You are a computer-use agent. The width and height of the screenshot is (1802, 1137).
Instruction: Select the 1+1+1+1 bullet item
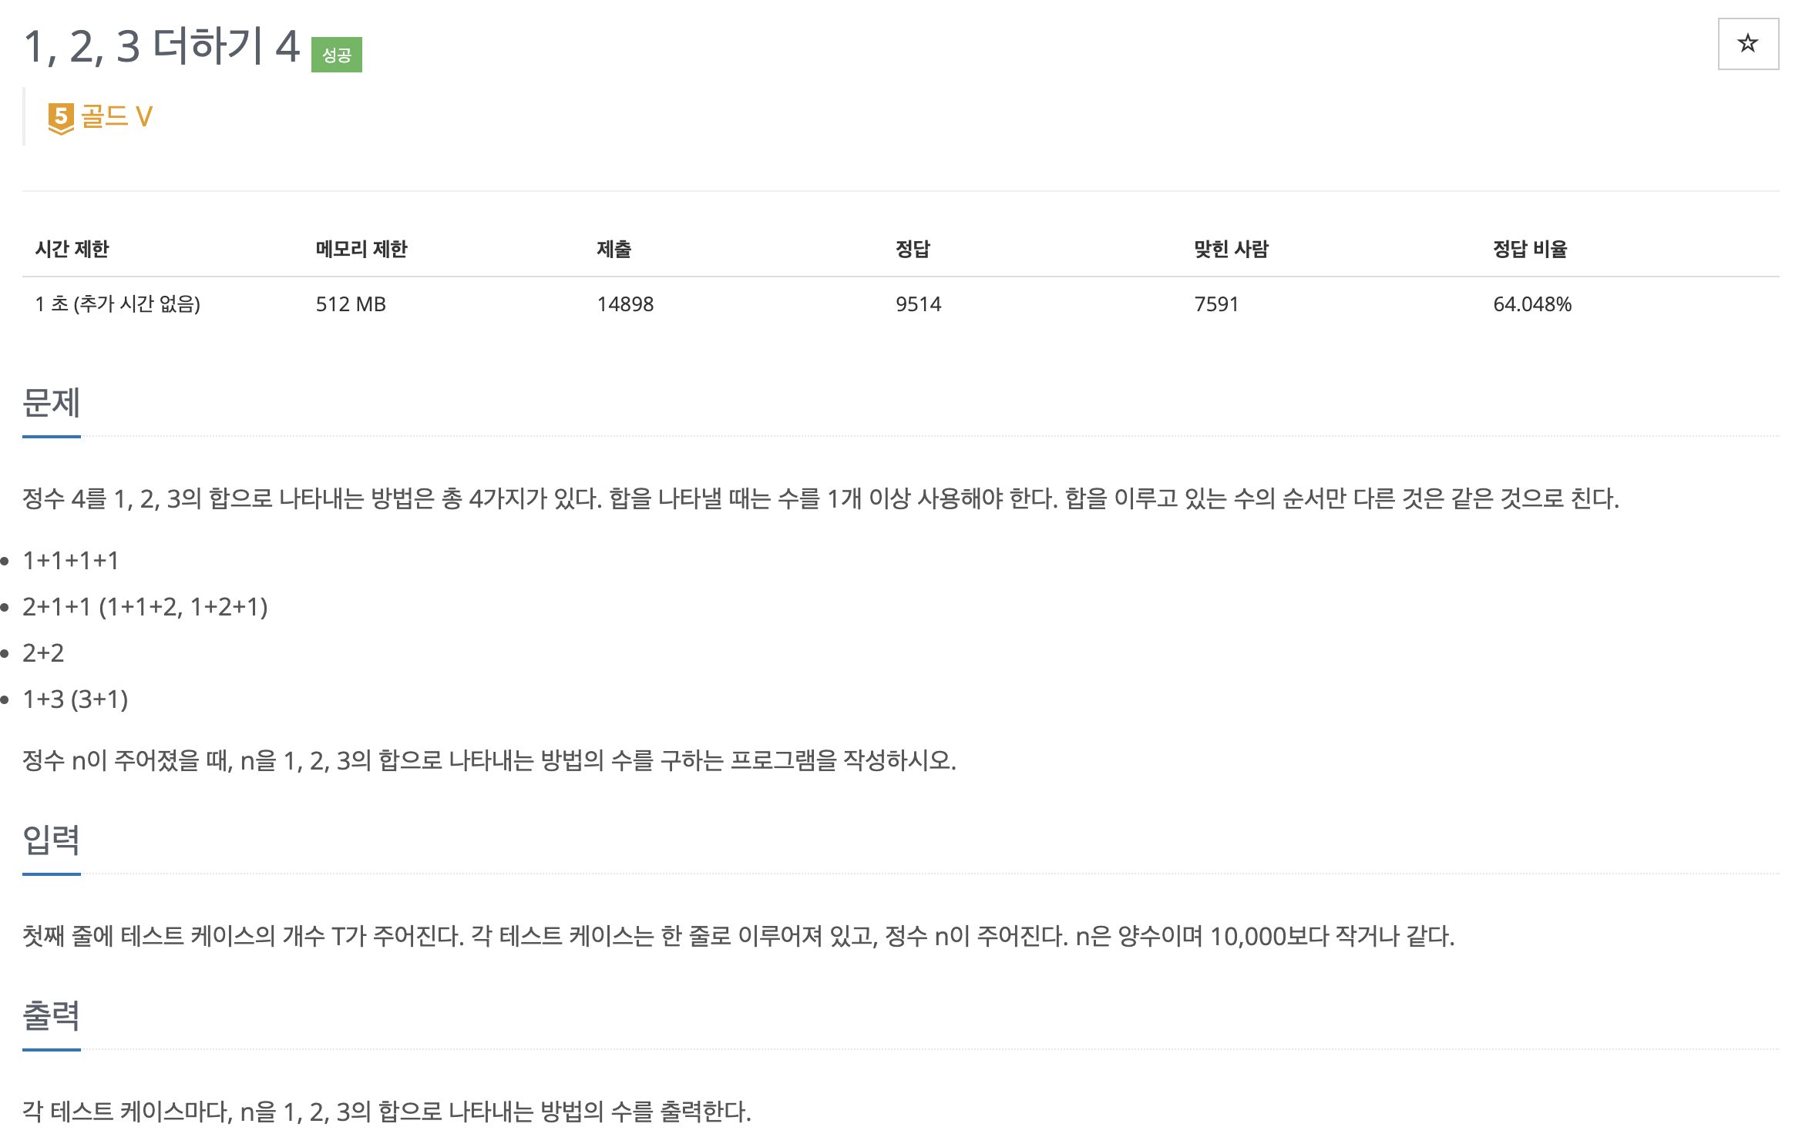coord(71,561)
